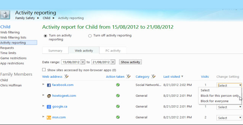Click the Show activity button
This screenshot has height=125, width=243.
coord(130,62)
